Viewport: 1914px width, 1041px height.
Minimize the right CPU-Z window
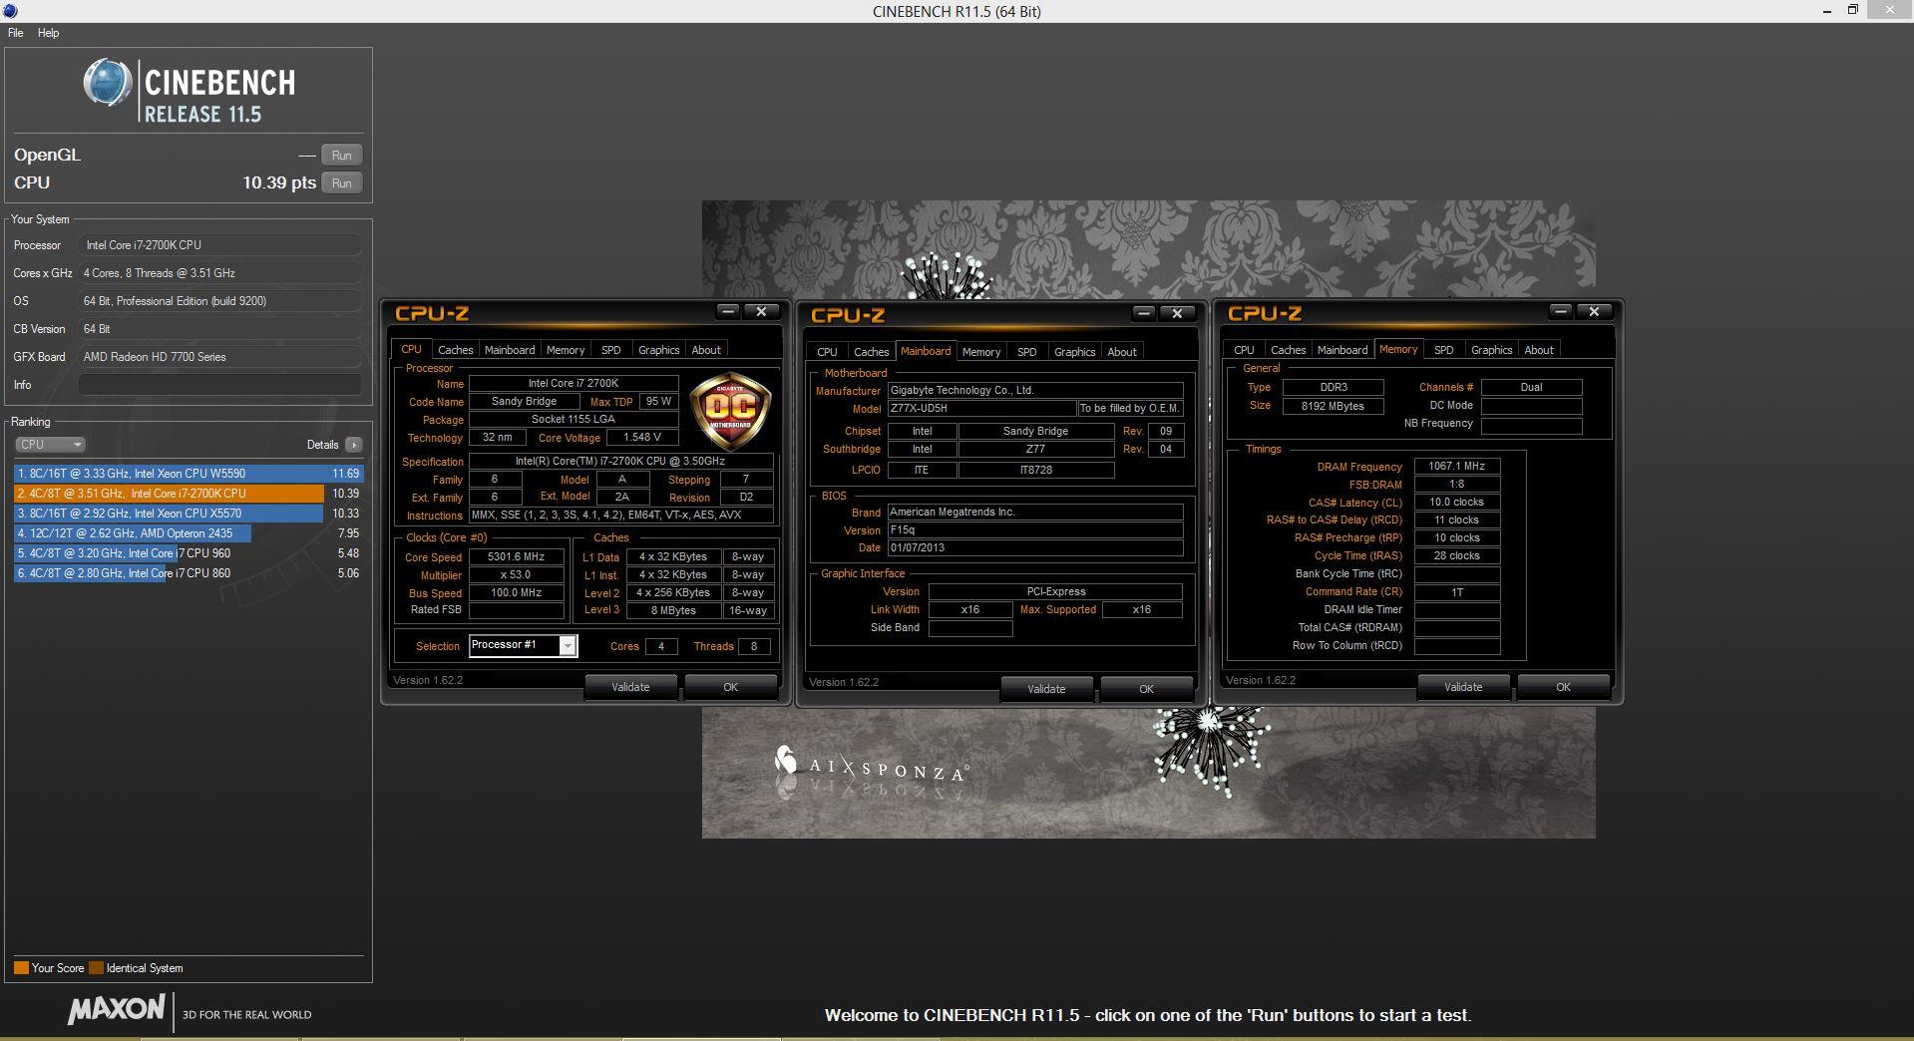pyautogui.click(x=1561, y=312)
